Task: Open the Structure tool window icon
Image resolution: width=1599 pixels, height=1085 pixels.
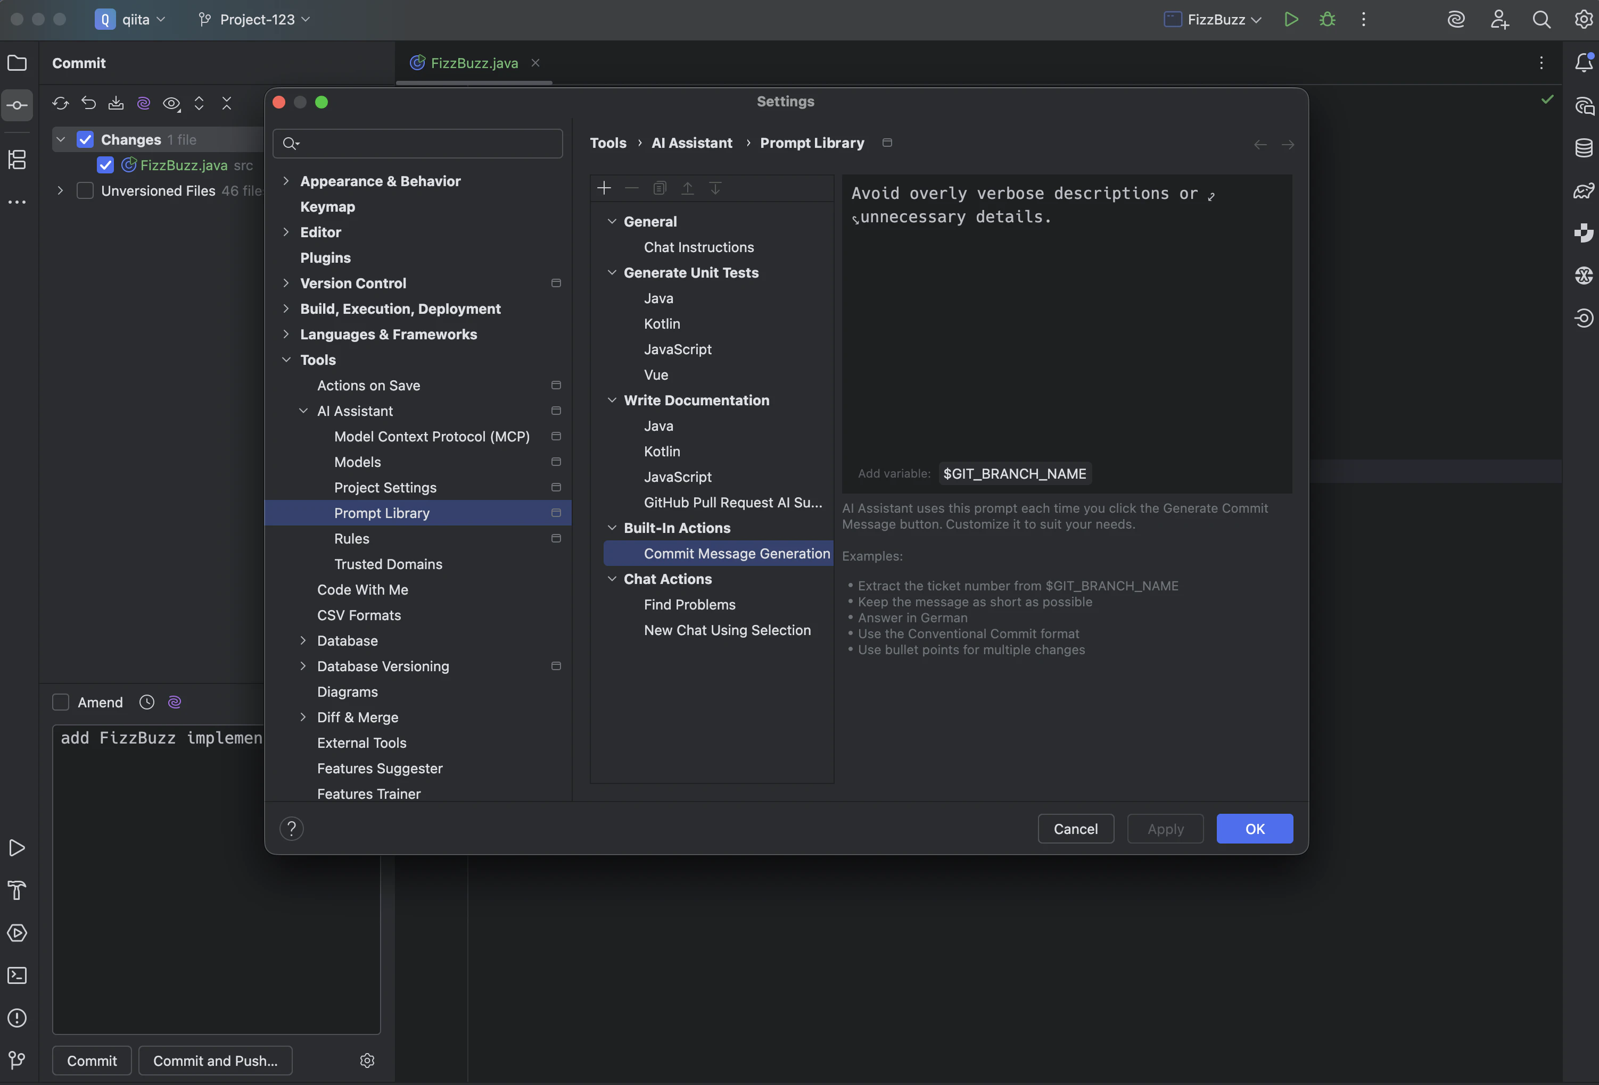Action: [17, 160]
